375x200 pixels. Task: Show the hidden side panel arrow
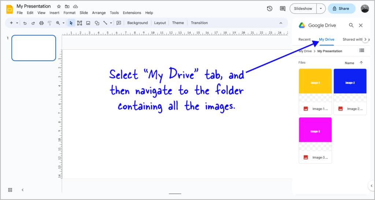pyautogui.click(x=371, y=186)
